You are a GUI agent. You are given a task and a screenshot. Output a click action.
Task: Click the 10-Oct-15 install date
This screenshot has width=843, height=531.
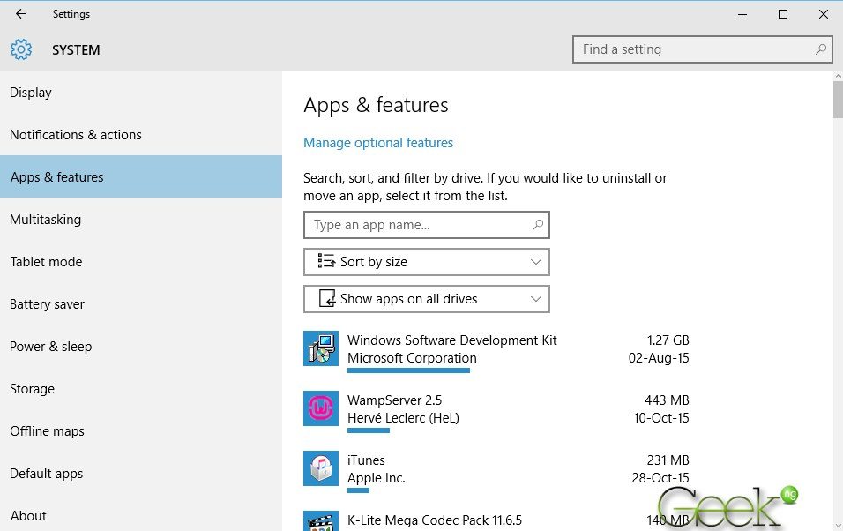tap(661, 417)
